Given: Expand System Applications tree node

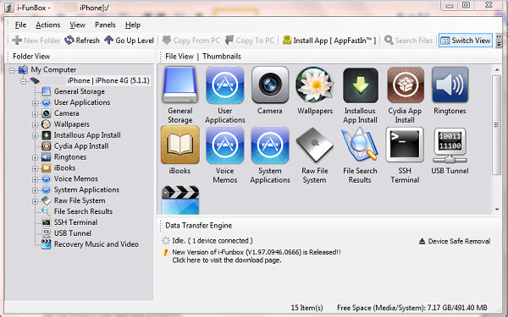Looking at the screenshot, I should coord(35,190).
